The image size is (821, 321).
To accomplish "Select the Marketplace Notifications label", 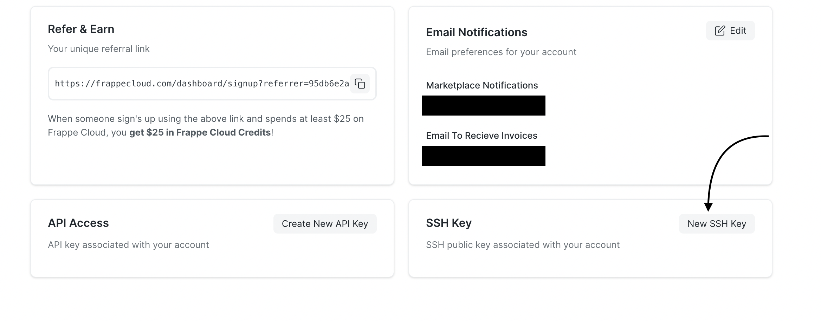I will [482, 85].
